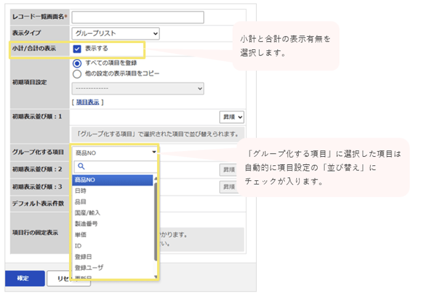Select 商品NO in the dropdown list
This screenshot has height=297, width=431.
click(113, 180)
